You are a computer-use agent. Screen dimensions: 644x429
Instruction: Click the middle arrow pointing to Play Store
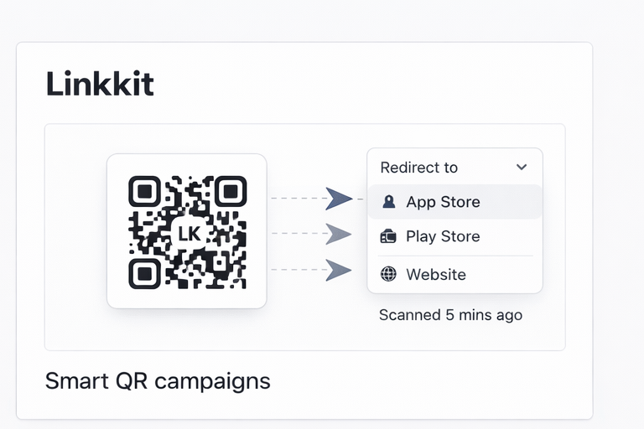click(338, 234)
